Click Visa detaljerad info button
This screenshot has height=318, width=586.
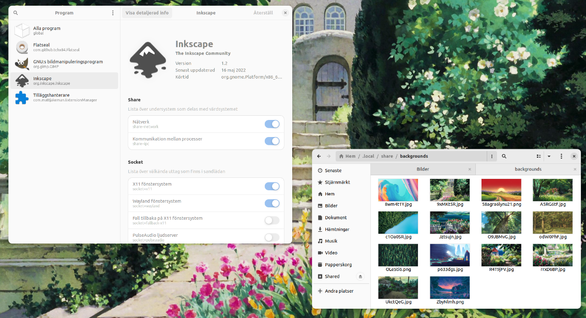tap(147, 13)
